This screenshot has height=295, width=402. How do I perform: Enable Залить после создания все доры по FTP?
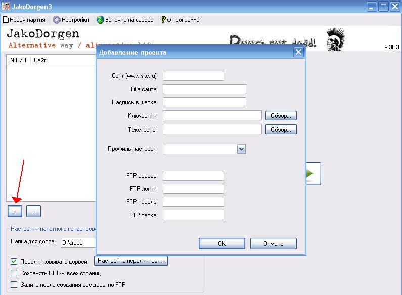click(14, 284)
